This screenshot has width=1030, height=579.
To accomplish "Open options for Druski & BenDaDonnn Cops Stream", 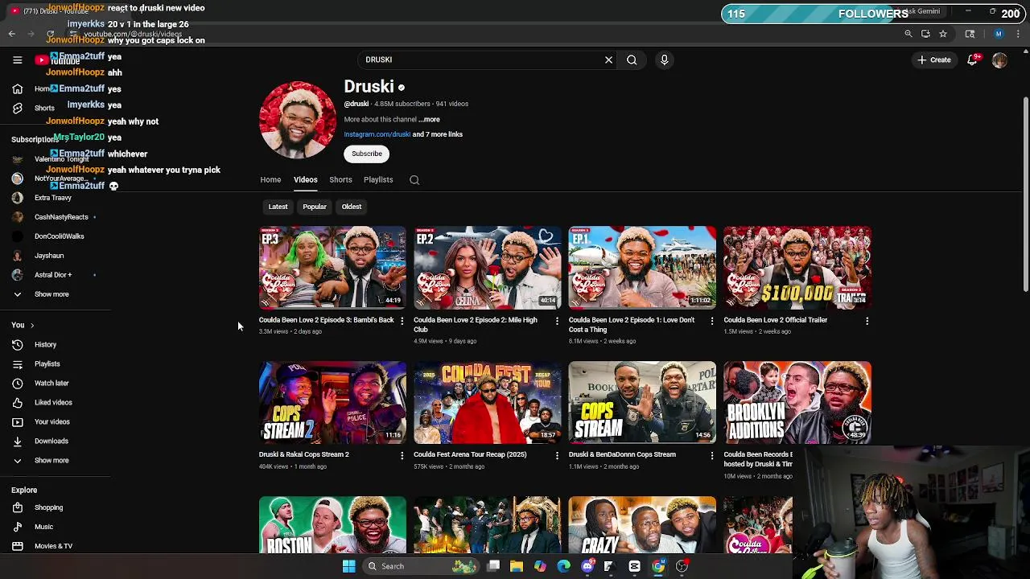I will pos(711,455).
